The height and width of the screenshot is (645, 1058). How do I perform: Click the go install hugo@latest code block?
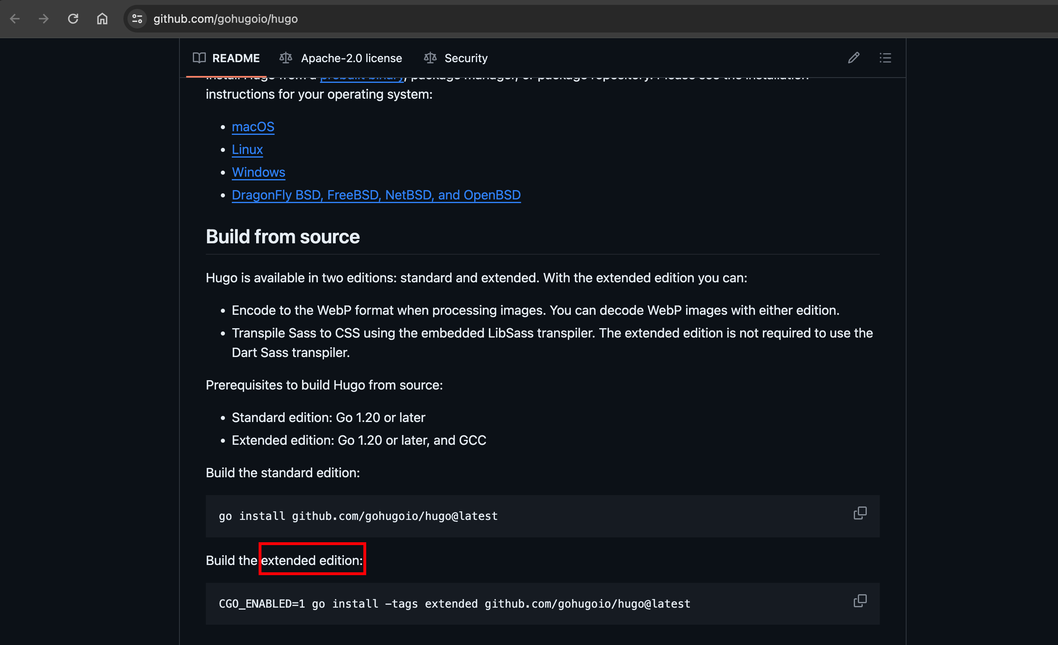(x=358, y=516)
